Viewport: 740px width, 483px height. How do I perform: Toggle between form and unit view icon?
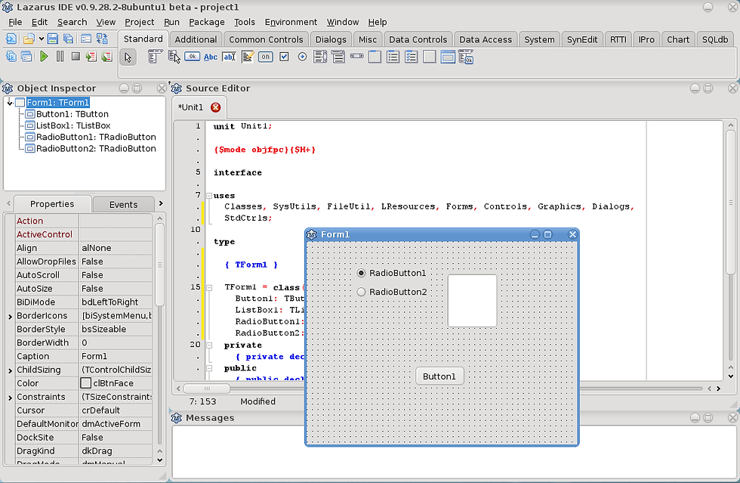[102, 39]
